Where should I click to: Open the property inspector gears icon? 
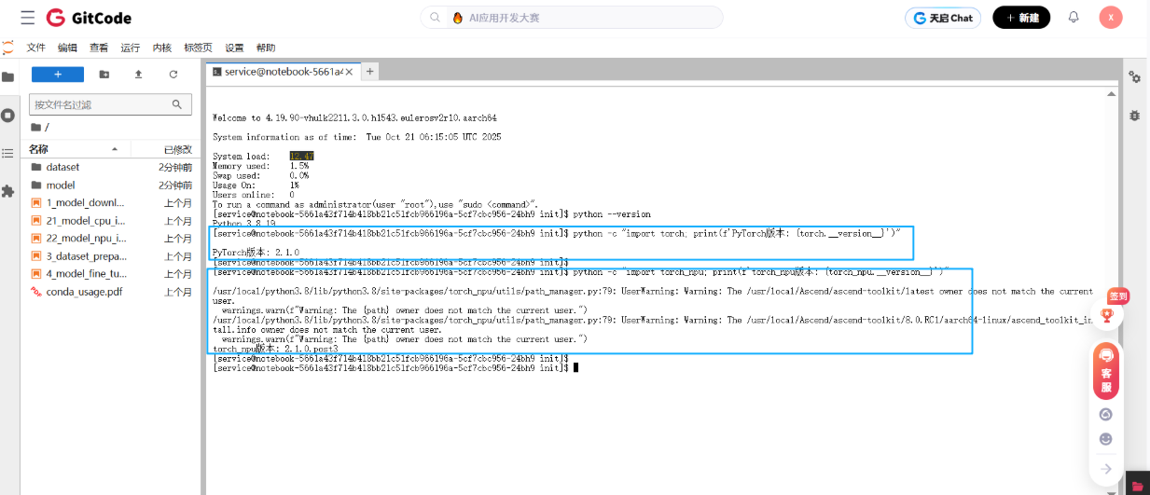coord(1135,77)
